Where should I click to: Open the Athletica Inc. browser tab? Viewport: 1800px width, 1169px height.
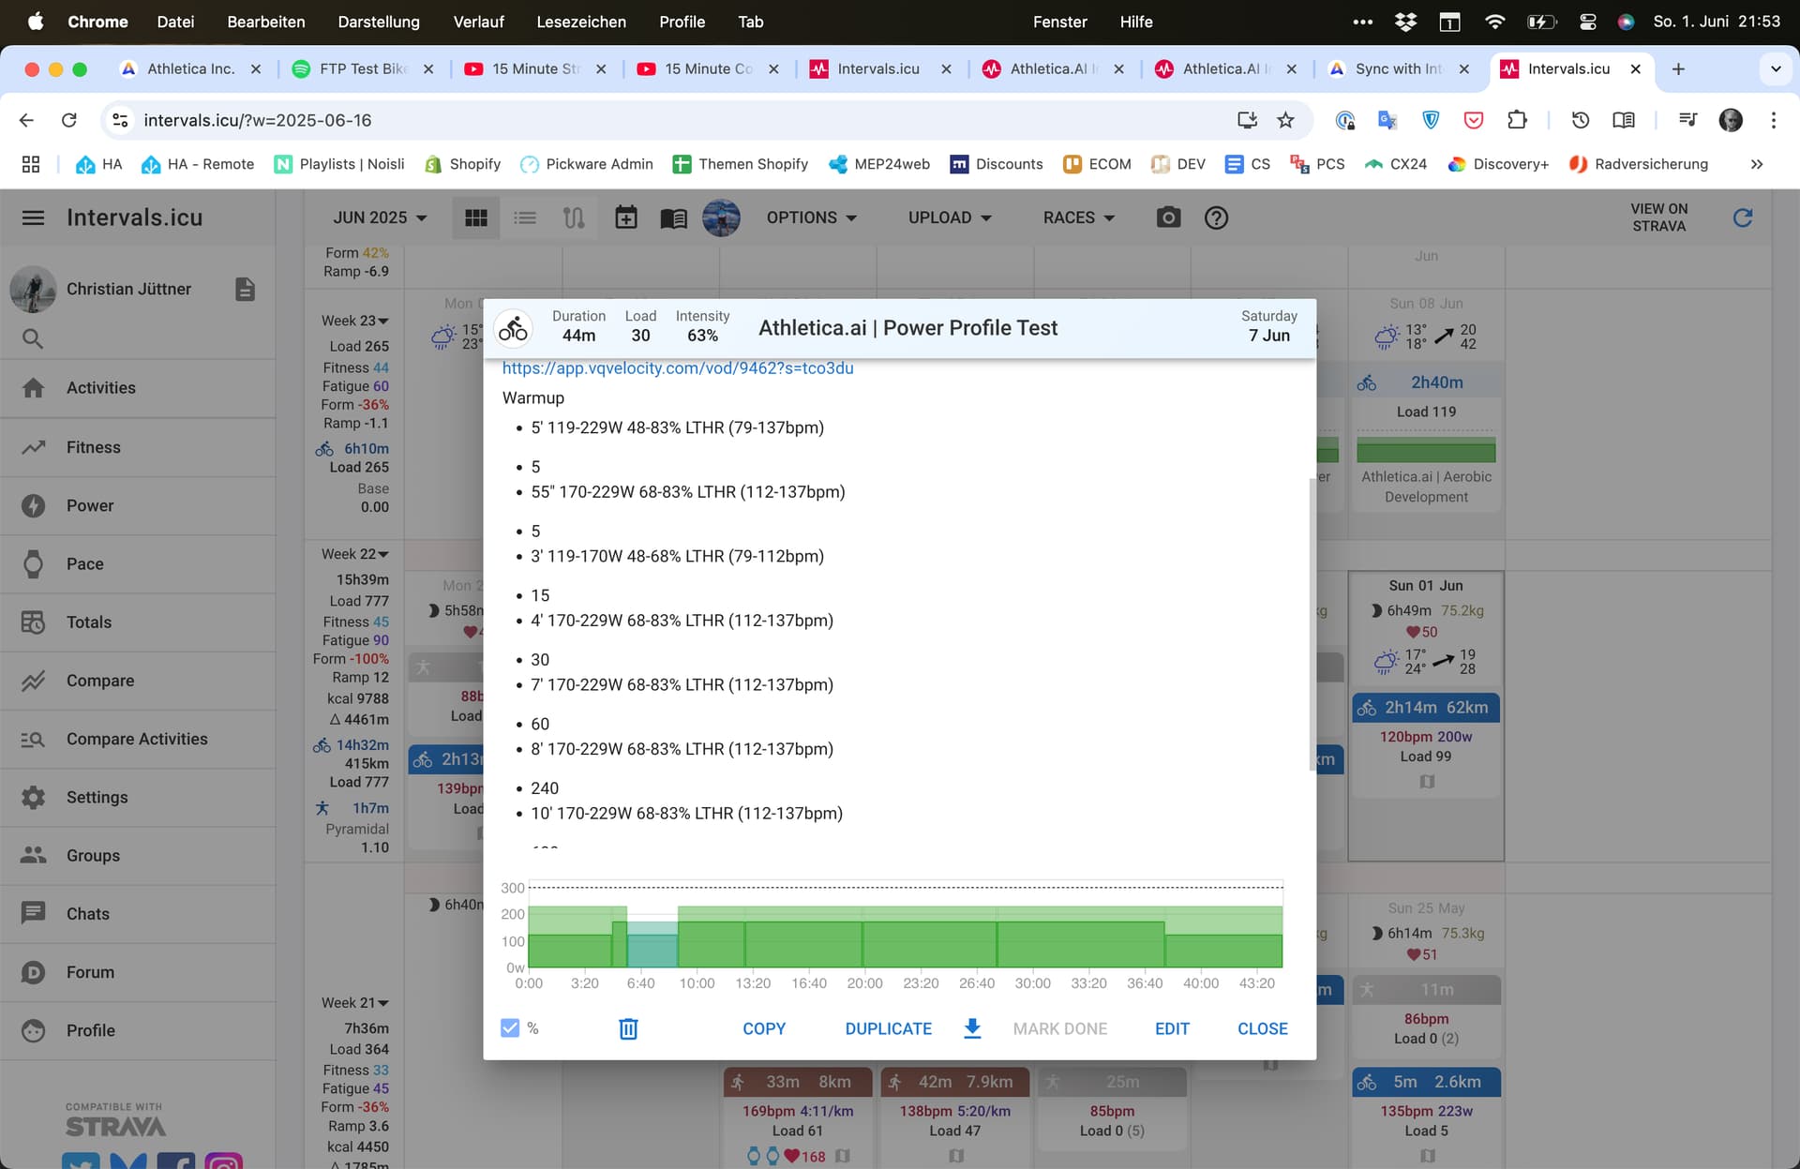click(190, 68)
